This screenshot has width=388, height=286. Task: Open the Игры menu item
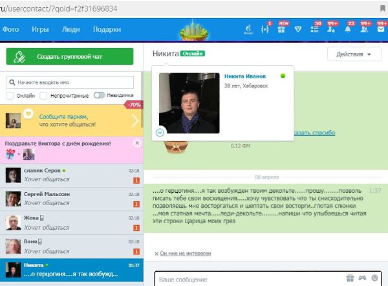click(x=40, y=29)
